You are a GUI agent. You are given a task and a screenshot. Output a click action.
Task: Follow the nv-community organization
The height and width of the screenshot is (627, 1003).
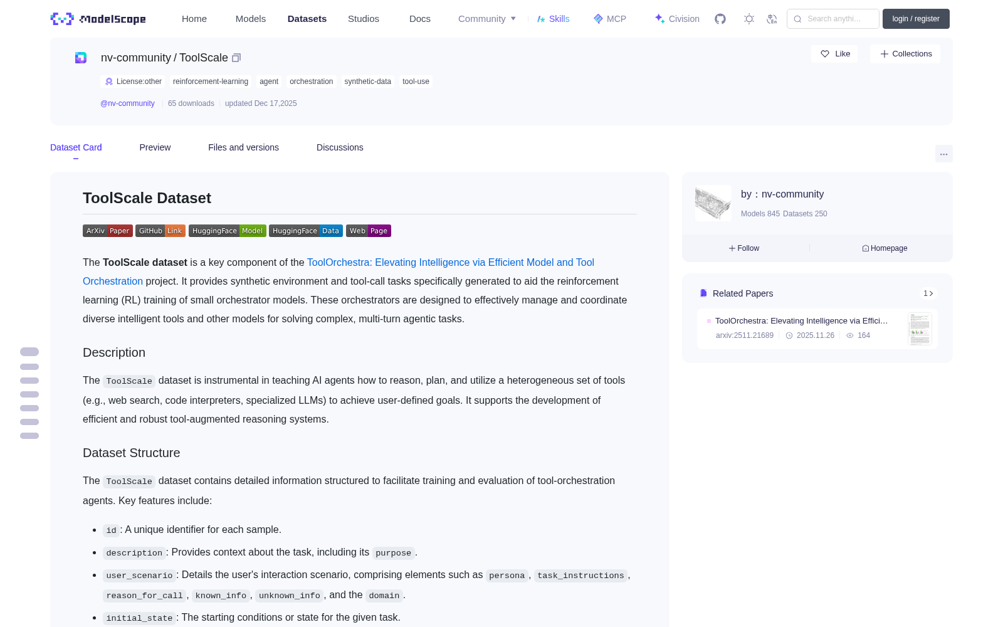coord(744,248)
